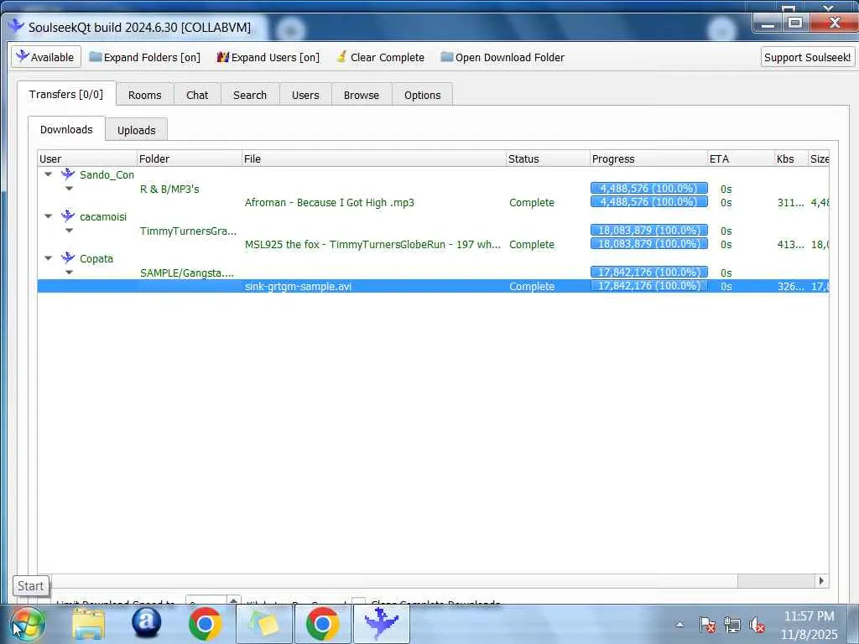Select the Downloads sub-tab
The height and width of the screenshot is (644, 859).
[66, 129]
